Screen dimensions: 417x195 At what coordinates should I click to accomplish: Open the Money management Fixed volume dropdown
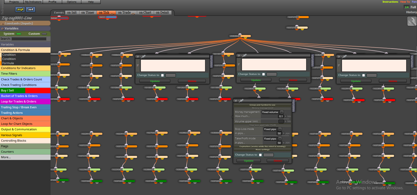point(272,112)
